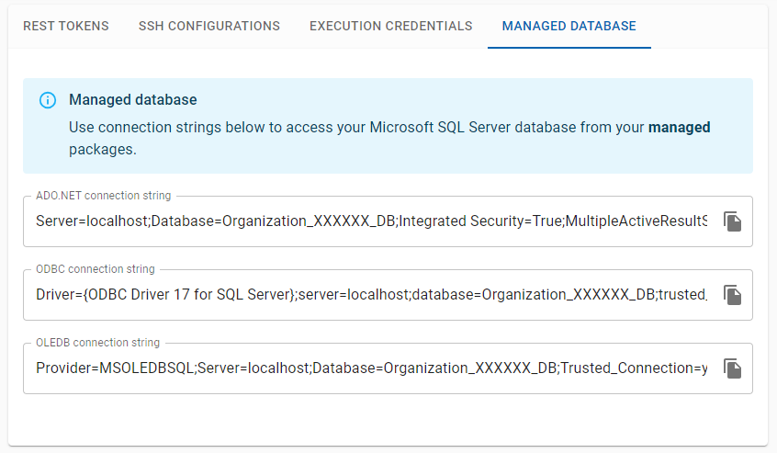Click the word 'packages.' in the banner
777x453 pixels.
point(103,150)
